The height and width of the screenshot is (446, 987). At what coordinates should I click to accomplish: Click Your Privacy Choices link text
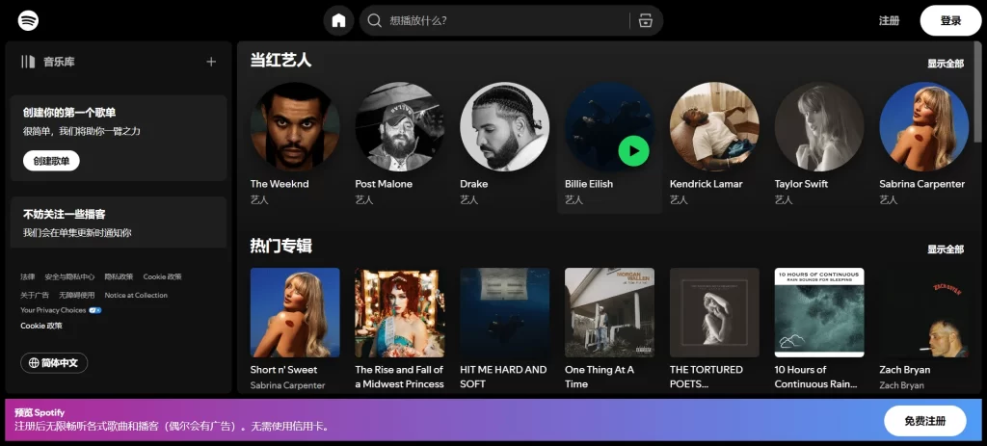coord(53,310)
